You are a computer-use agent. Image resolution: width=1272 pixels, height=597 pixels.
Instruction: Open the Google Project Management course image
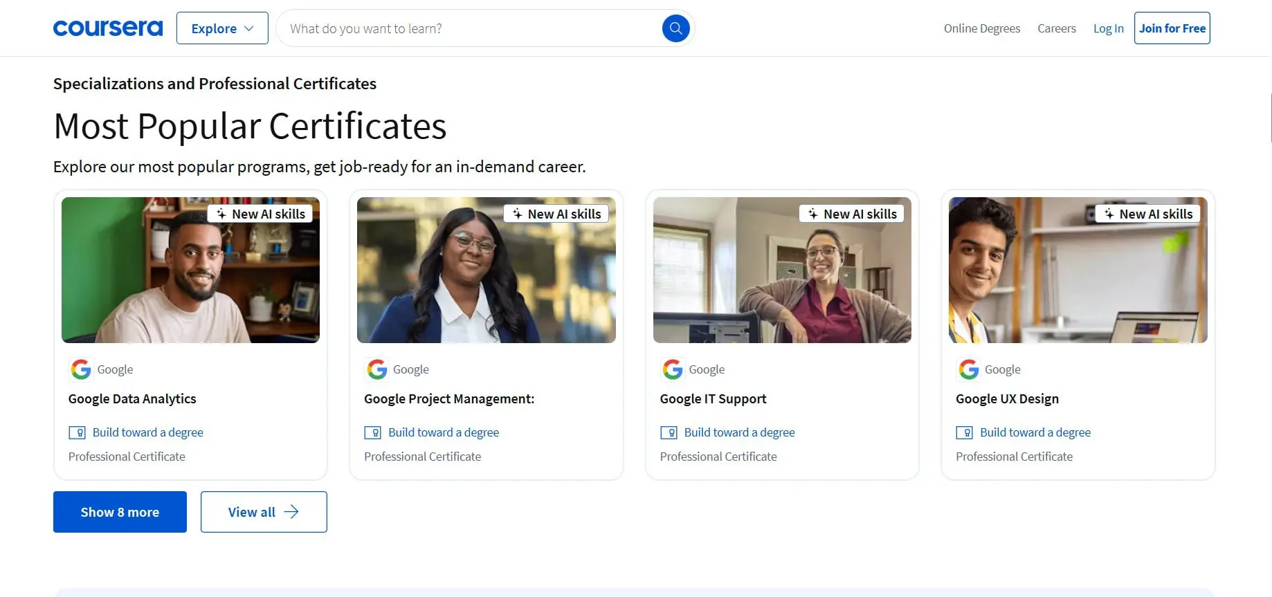point(487,270)
